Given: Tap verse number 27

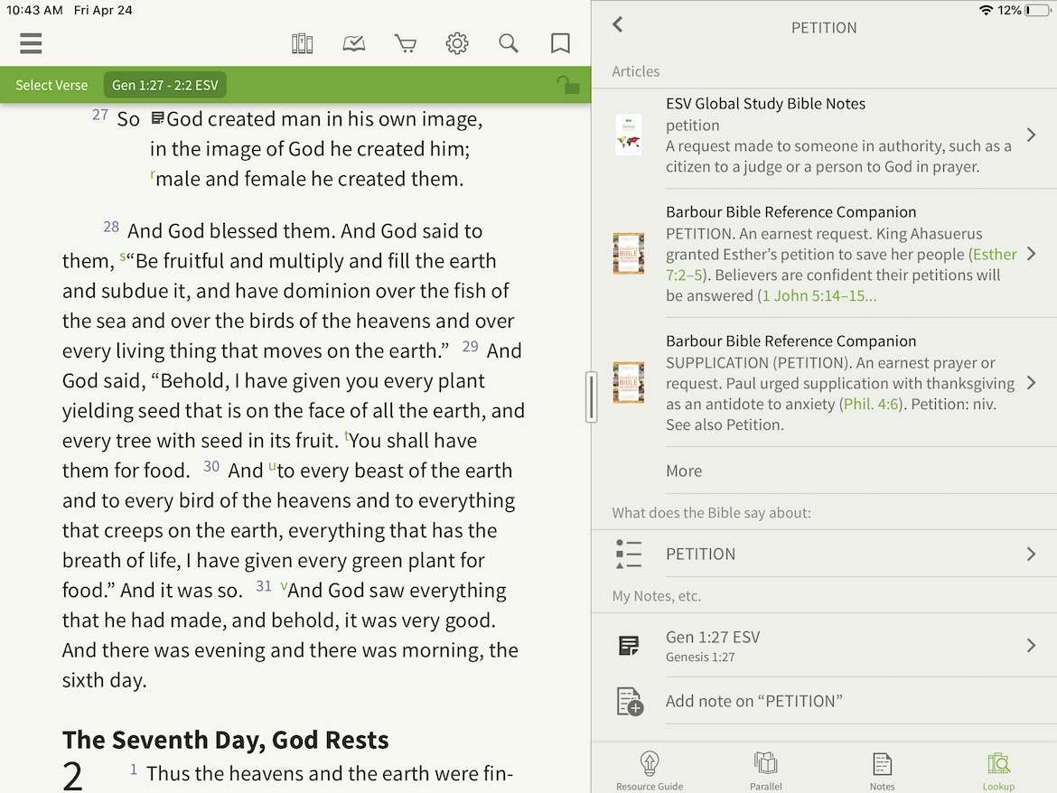Looking at the screenshot, I should coord(100,115).
